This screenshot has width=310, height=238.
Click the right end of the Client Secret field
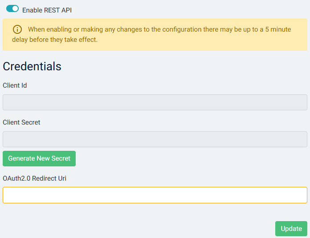coord(298,139)
